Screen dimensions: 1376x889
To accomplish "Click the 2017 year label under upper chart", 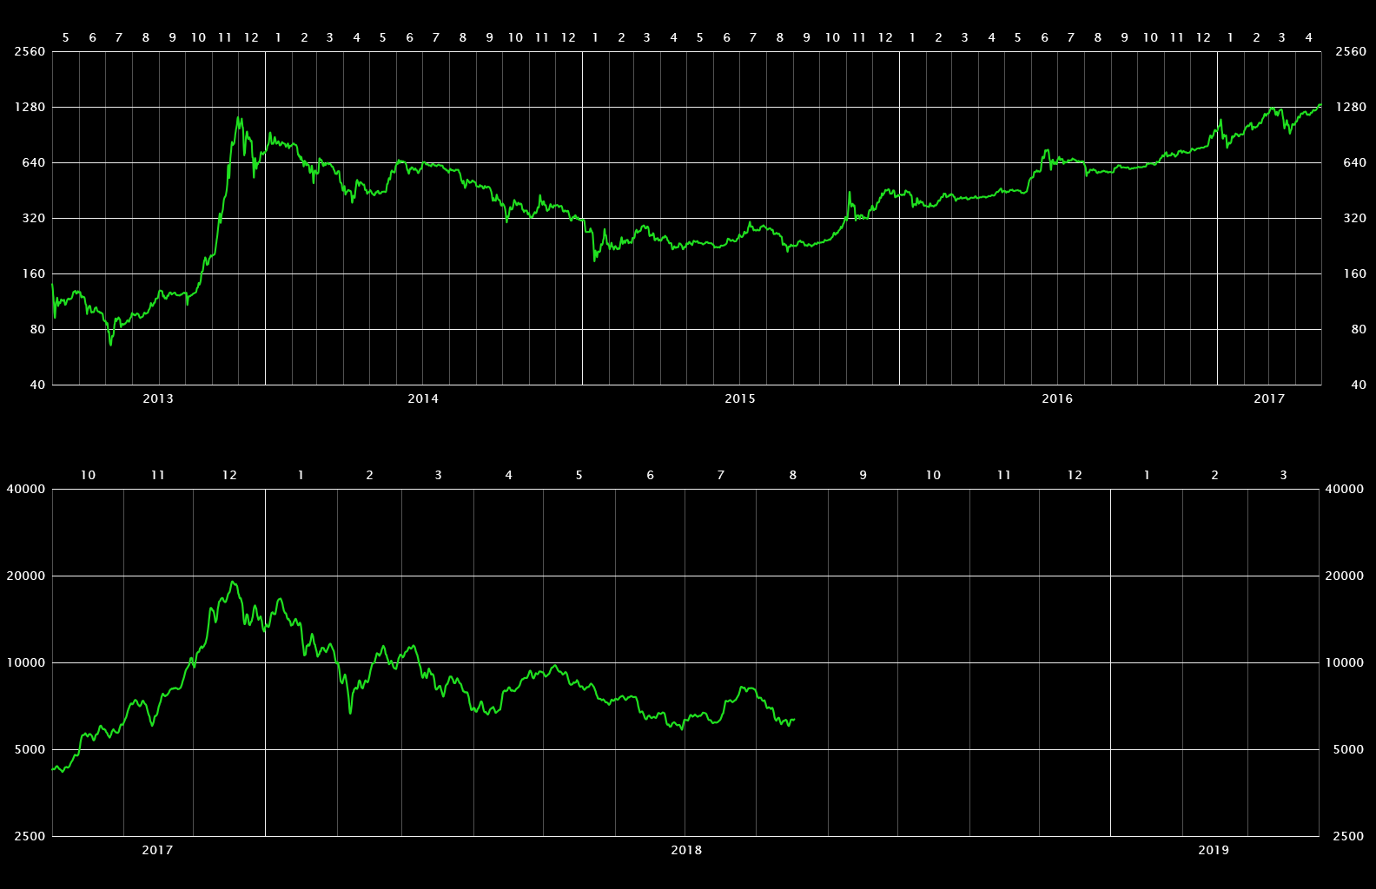I will point(1269,398).
